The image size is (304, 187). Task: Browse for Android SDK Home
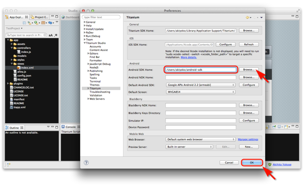(x=249, y=70)
